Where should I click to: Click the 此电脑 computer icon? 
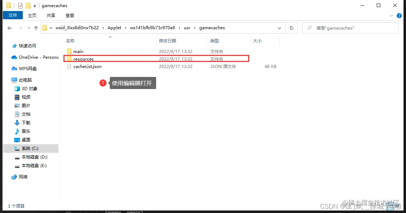(x=14, y=80)
